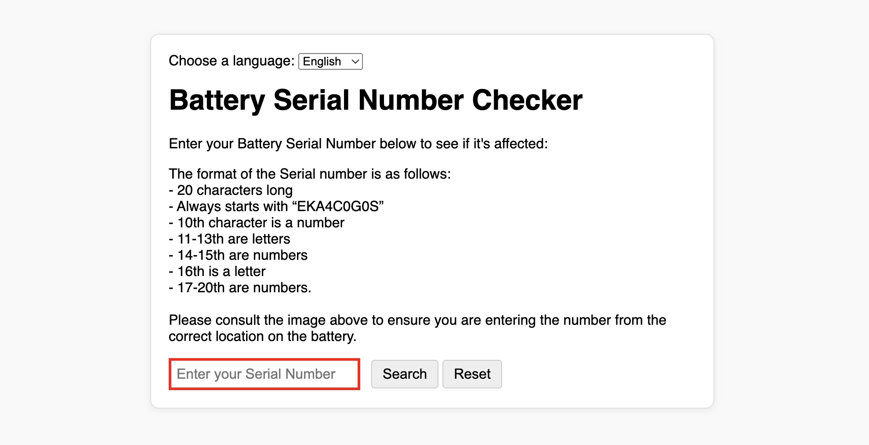The height and width of the screenshot is (445, 869).
Task: Click the language selector chevron arrow
Action: 355,62
